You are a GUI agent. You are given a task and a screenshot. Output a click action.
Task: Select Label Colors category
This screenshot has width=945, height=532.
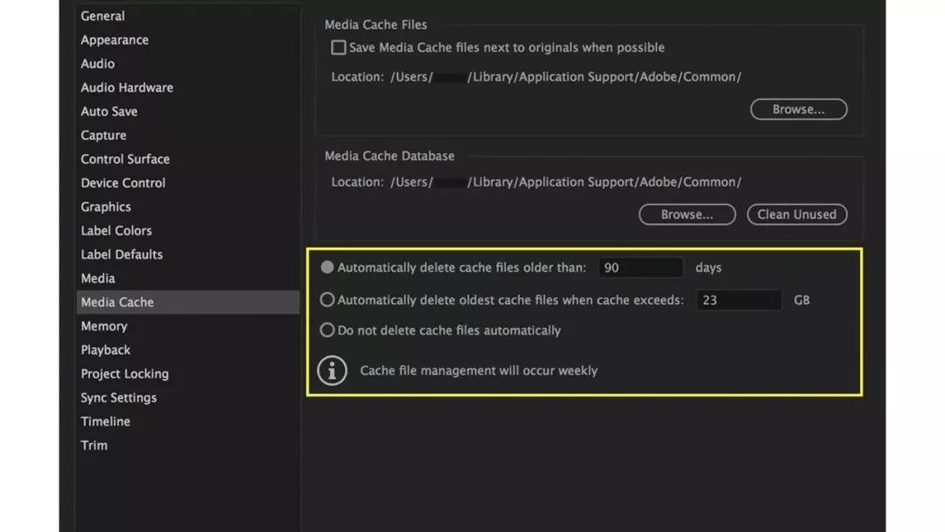(116, 231)
